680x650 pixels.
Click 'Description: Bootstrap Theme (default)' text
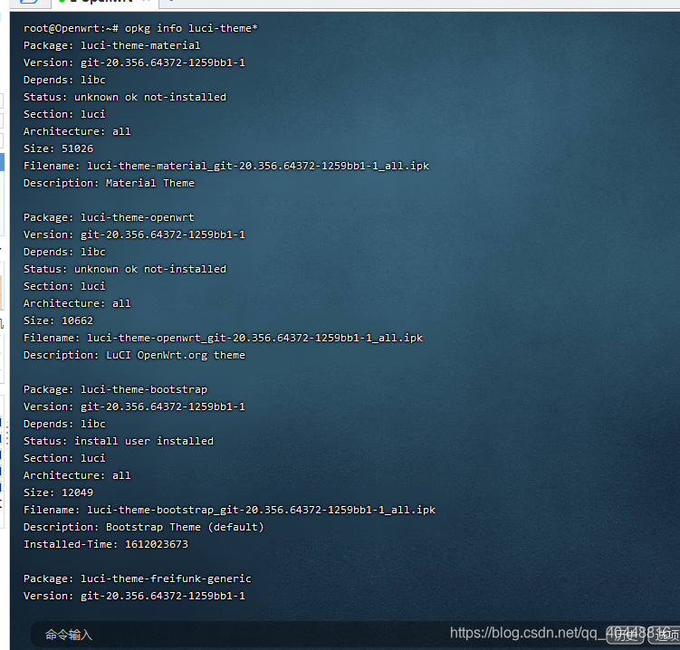(x=144, y=527)
